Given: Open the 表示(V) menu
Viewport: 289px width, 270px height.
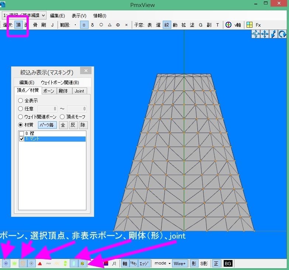Looking at the screenshot, I should 79,15.
